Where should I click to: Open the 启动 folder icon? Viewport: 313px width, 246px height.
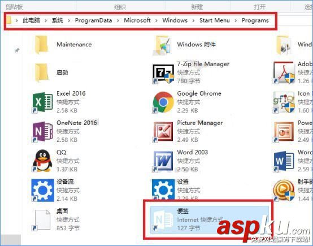[x=41, y=72]
